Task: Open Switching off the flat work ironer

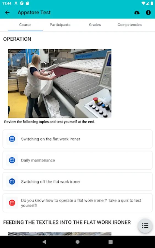Action: tap(77, 181)
